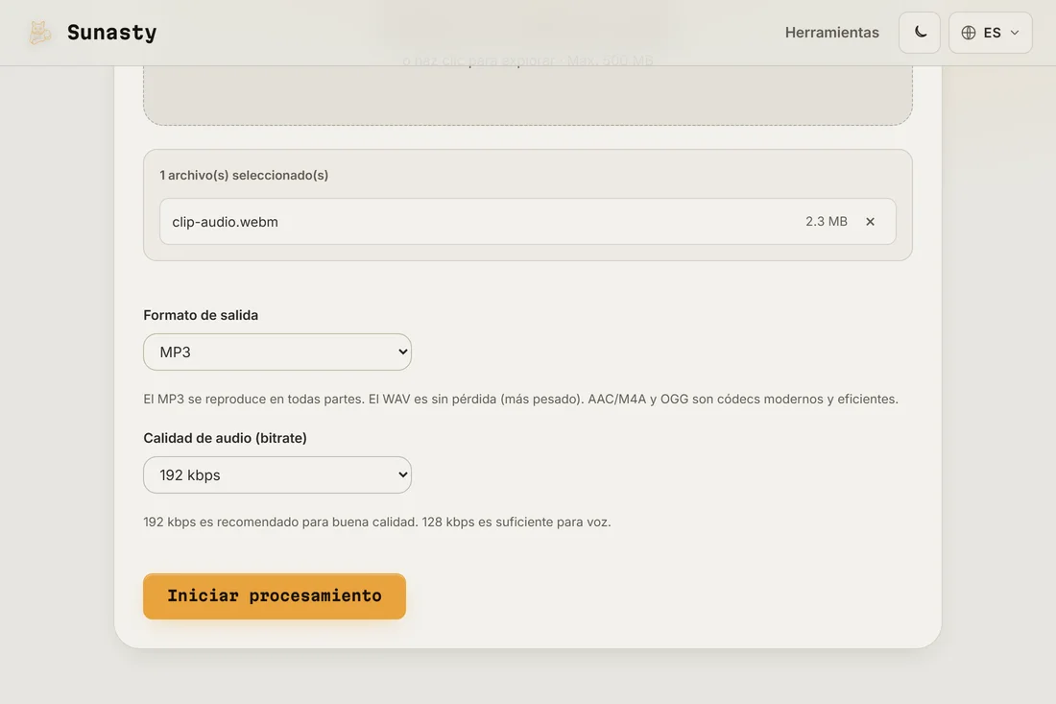Click the 2.3 MB file size
Screen dimensions: 1056x704
[x=827, y=222]
